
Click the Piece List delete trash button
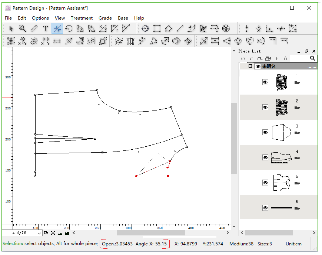click(x=285, y=58)
